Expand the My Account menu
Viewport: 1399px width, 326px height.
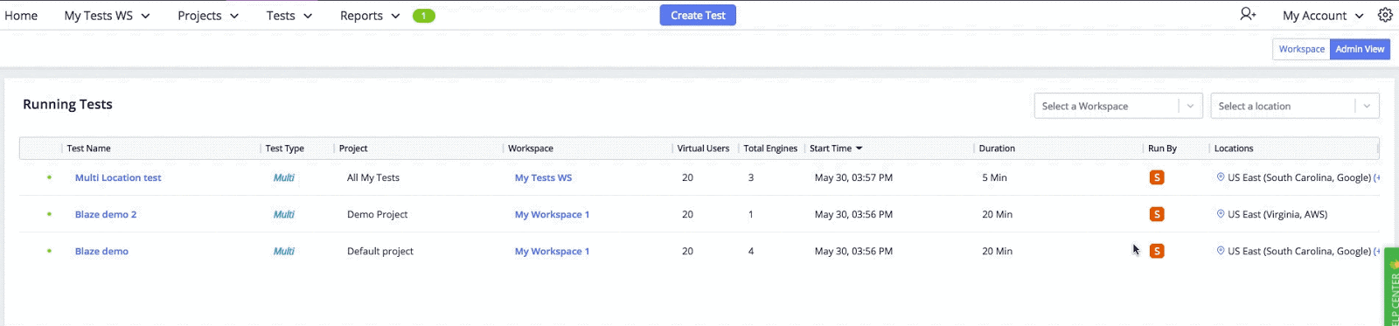point(1323,16)
